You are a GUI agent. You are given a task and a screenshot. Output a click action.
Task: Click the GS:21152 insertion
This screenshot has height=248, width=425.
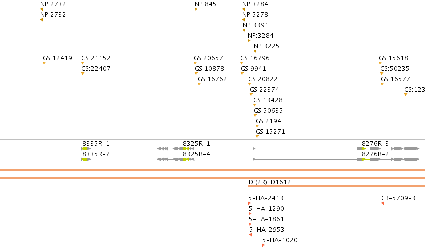(83, 63)
